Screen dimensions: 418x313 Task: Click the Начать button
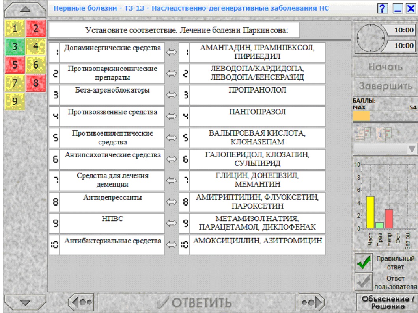pos(386,67)
